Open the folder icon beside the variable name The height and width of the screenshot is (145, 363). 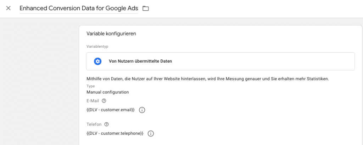145,8
